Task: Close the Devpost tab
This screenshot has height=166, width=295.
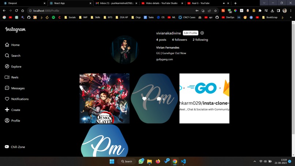Action: (44, 3)
